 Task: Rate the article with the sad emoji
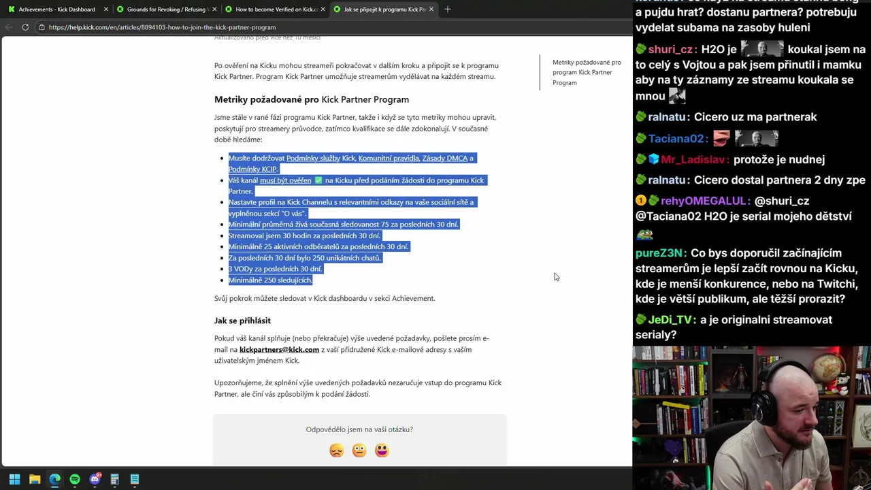click(x=337, y=451)
